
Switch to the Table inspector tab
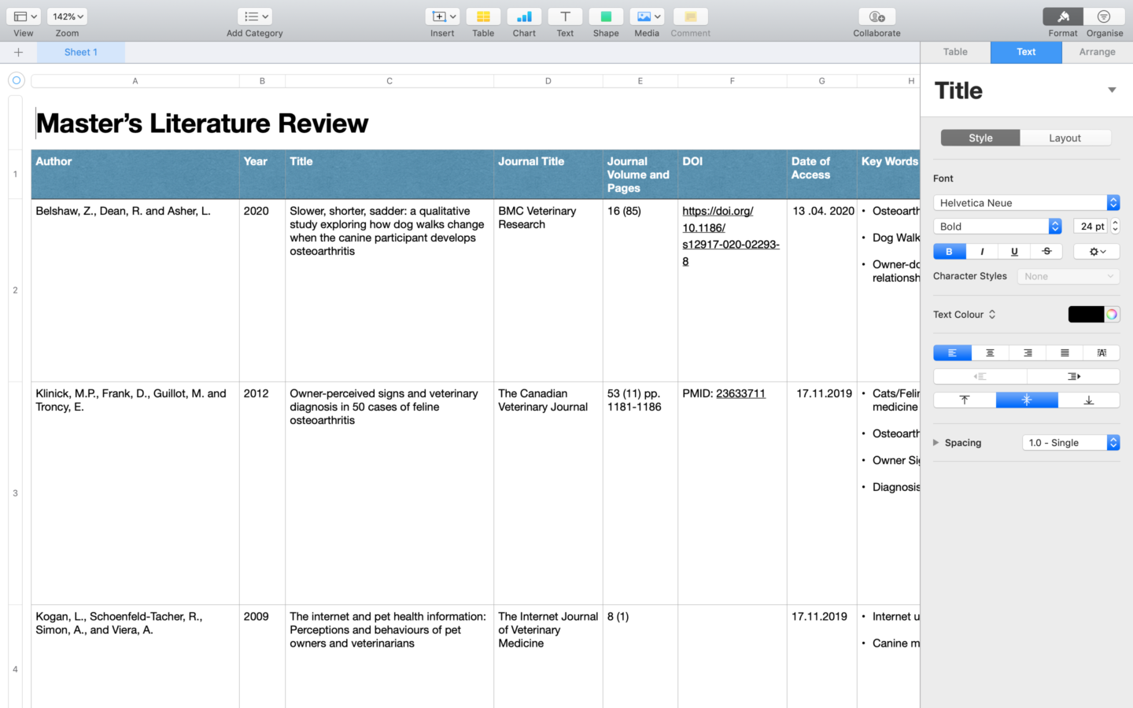click(955, 52)
